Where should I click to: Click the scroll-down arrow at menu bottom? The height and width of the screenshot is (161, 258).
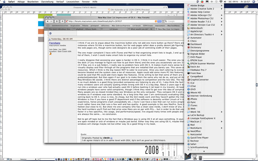coord(204,151)
